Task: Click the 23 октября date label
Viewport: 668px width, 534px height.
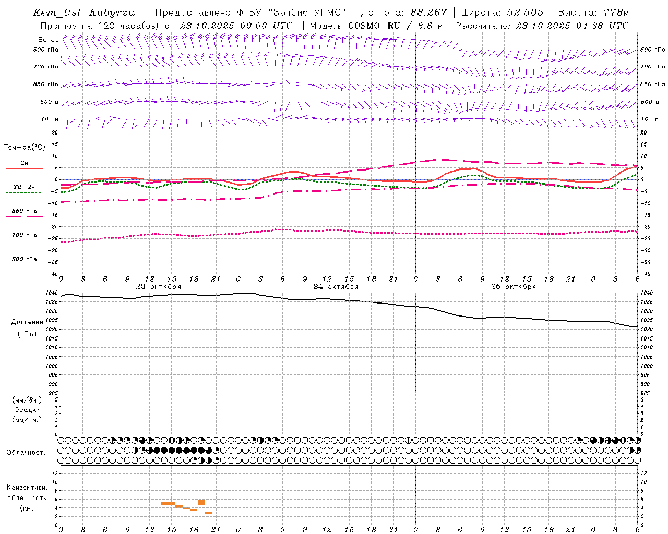Action: [x=159, y=287]
